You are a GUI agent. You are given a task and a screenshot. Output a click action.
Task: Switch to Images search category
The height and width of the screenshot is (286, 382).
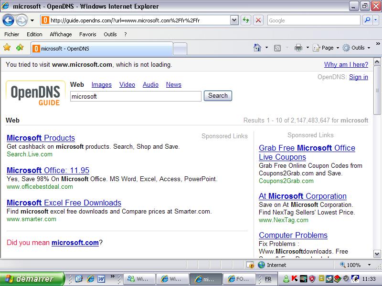101,85
